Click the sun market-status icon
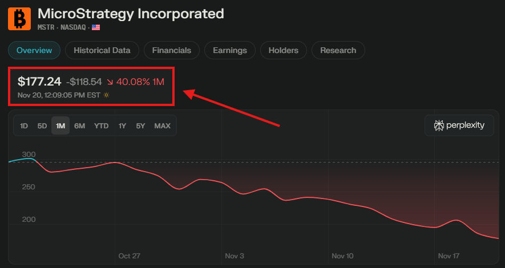This screenshot has width=505, height=268. [106, 95]
